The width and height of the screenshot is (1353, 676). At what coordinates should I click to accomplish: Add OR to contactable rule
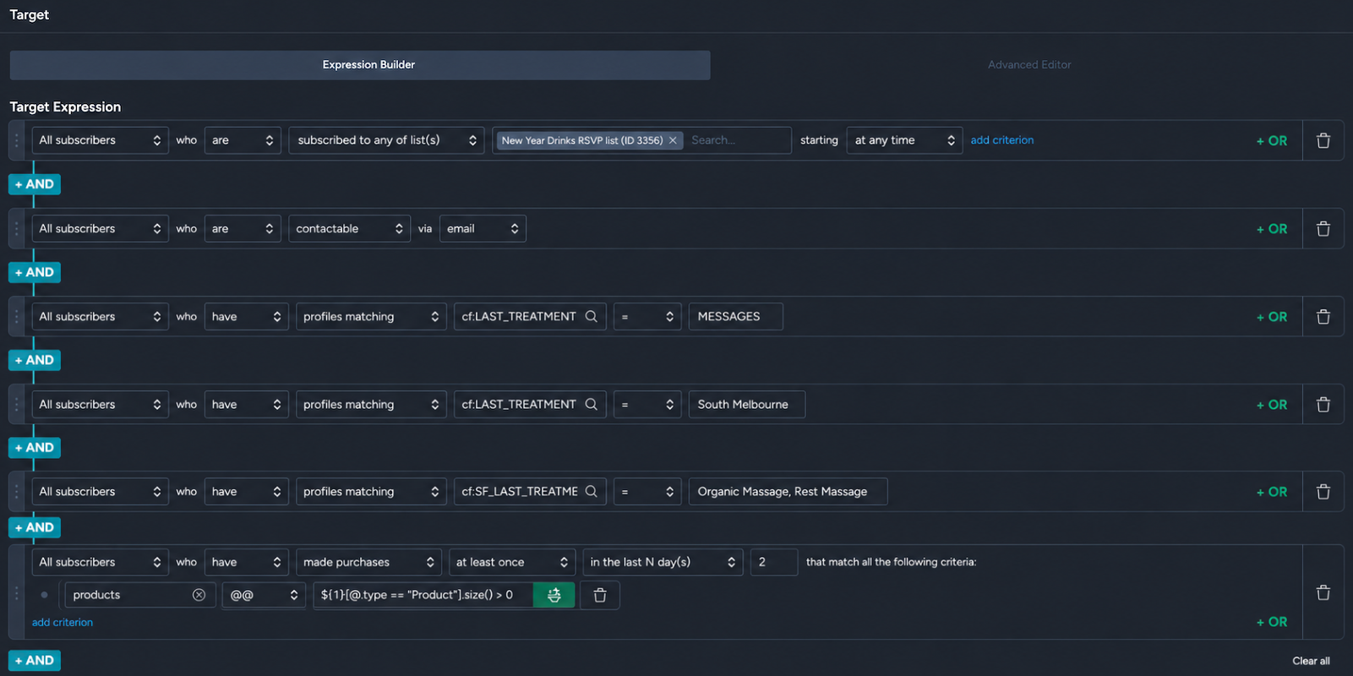click(x=1272, y=229)
